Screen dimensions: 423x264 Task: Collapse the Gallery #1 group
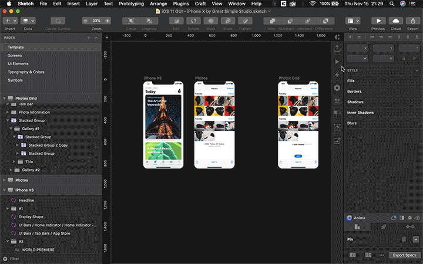(11, 128)
